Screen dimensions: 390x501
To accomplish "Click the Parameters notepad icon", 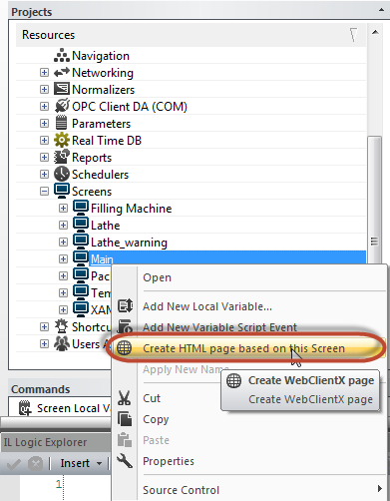I will pyautogui.click(x=62, y=123).
